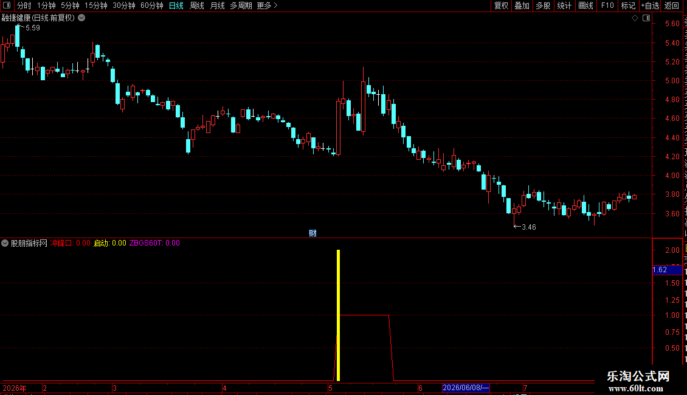Click the 启动: 0.00 value label
Screen dimensions: 687x395
coord(110,243)
